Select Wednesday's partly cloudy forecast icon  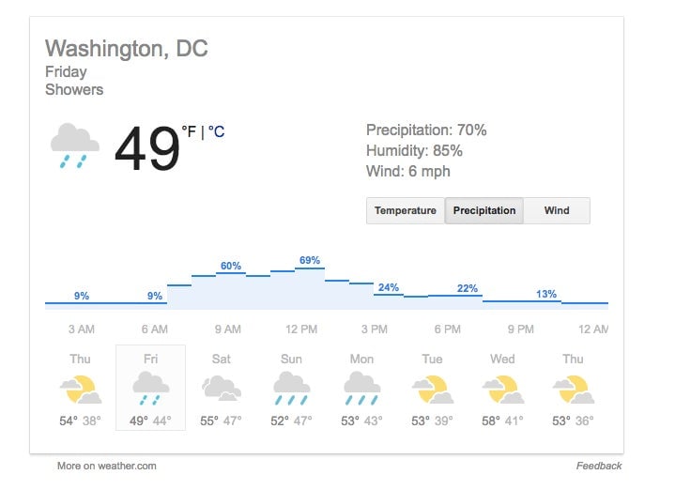click(x=503, y=390)
